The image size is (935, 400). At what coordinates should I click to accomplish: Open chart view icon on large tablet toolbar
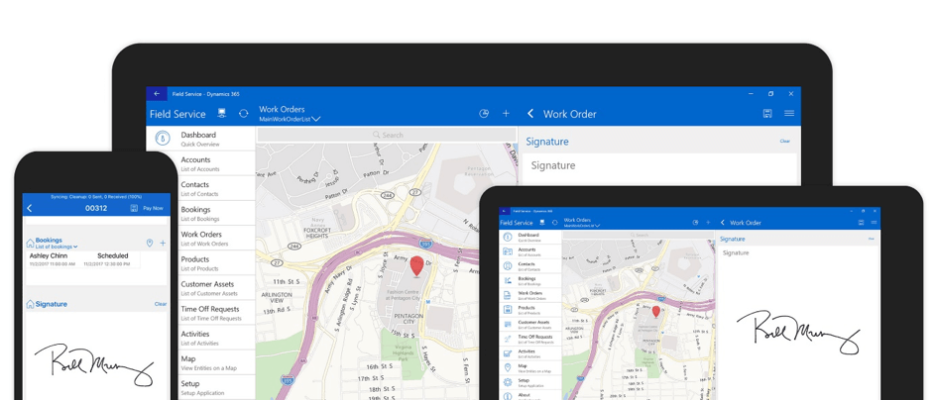pyautogui.click(x=484, y=114)
